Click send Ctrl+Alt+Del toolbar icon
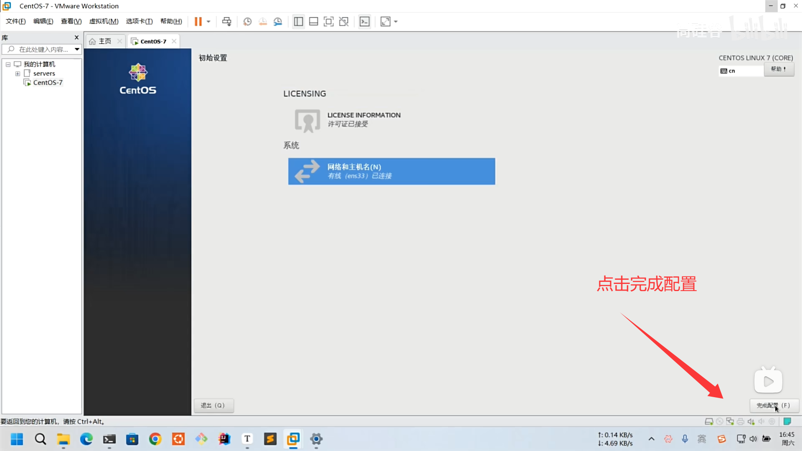The width and height of the screenshot is (802, 451). (x=226, y=22)
